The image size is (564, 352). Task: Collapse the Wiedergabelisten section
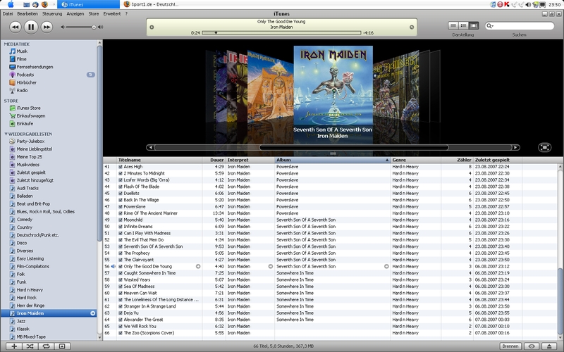(x=6, y=134)
